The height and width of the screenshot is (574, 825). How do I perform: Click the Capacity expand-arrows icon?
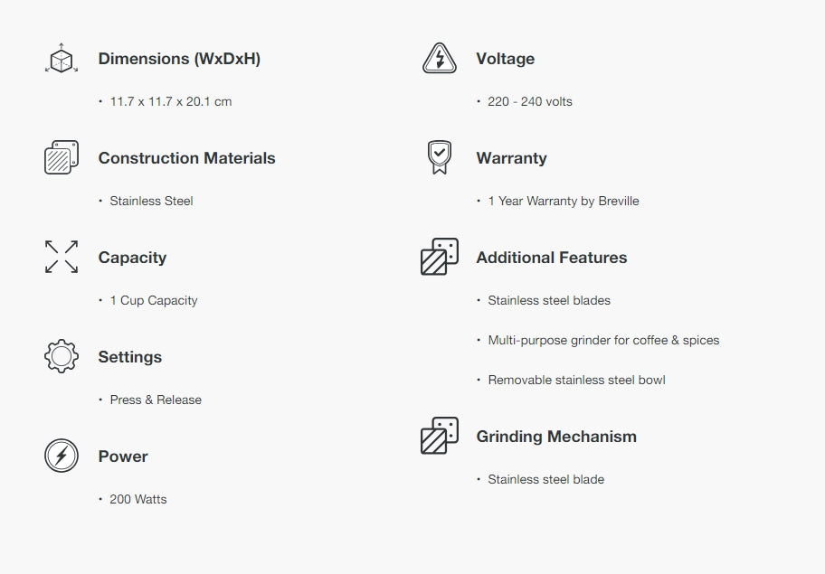pyautogui.click(x=62, y=257)
